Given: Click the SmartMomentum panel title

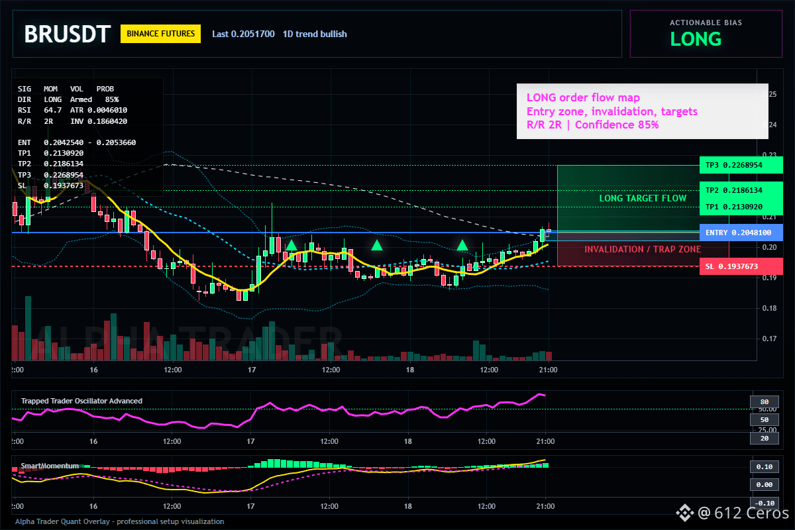Looking at the screenshot, I should 50,466.
